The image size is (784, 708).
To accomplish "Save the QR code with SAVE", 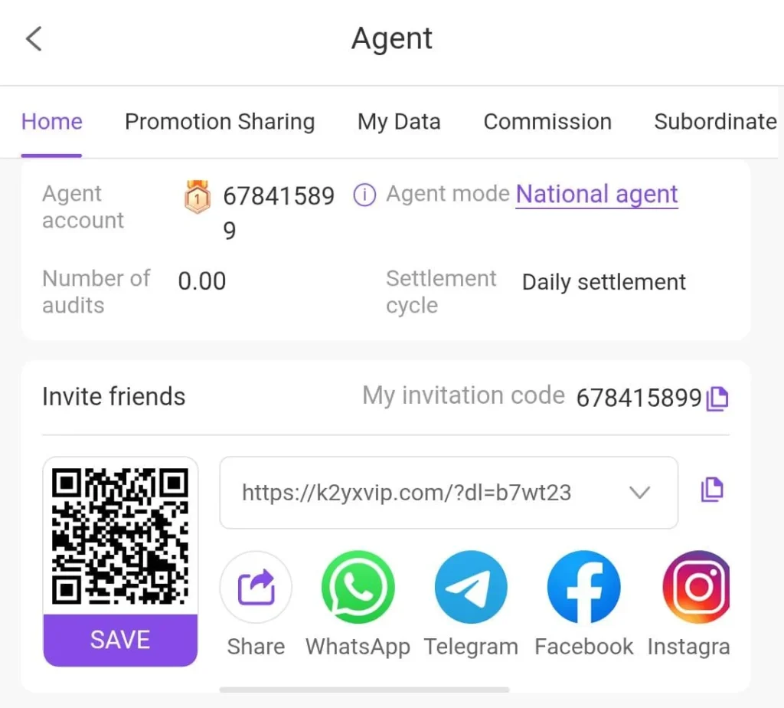I will pyautogui.click(x=120, y=640).
